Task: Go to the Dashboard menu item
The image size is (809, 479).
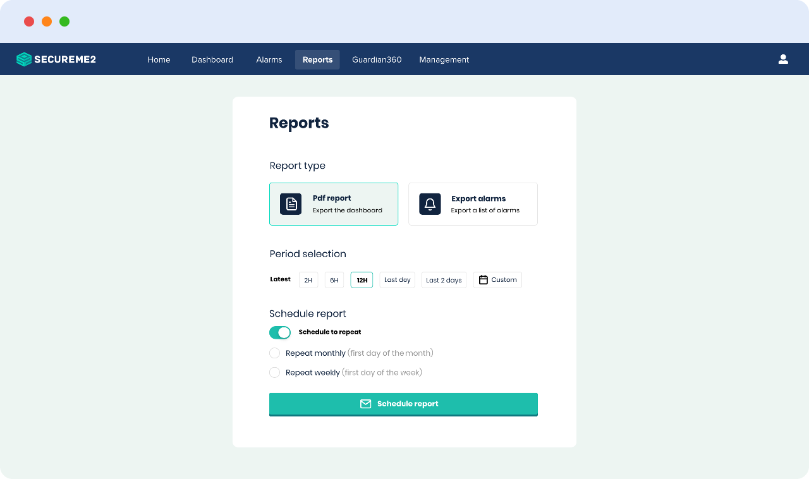Action: click(x=212, y=59)
